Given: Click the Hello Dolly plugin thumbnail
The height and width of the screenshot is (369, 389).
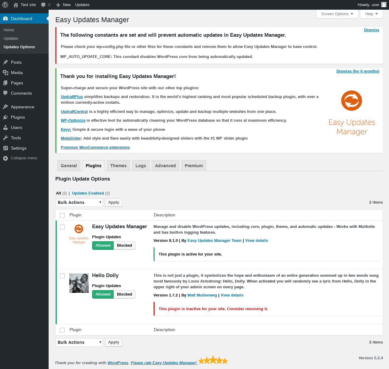Looking at the screenshot, I should click(x=79, y=283).
